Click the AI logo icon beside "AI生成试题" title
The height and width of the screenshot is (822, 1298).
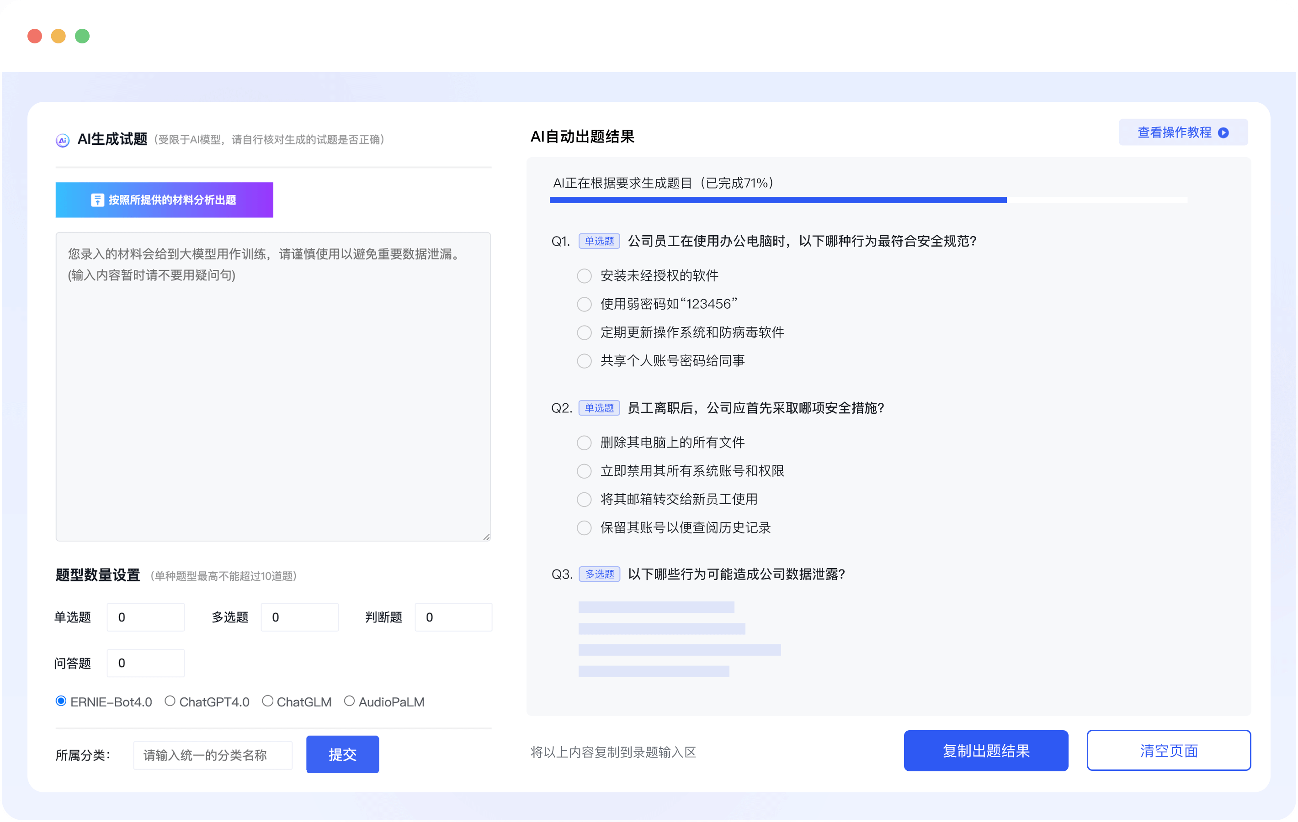click(63, 140)
